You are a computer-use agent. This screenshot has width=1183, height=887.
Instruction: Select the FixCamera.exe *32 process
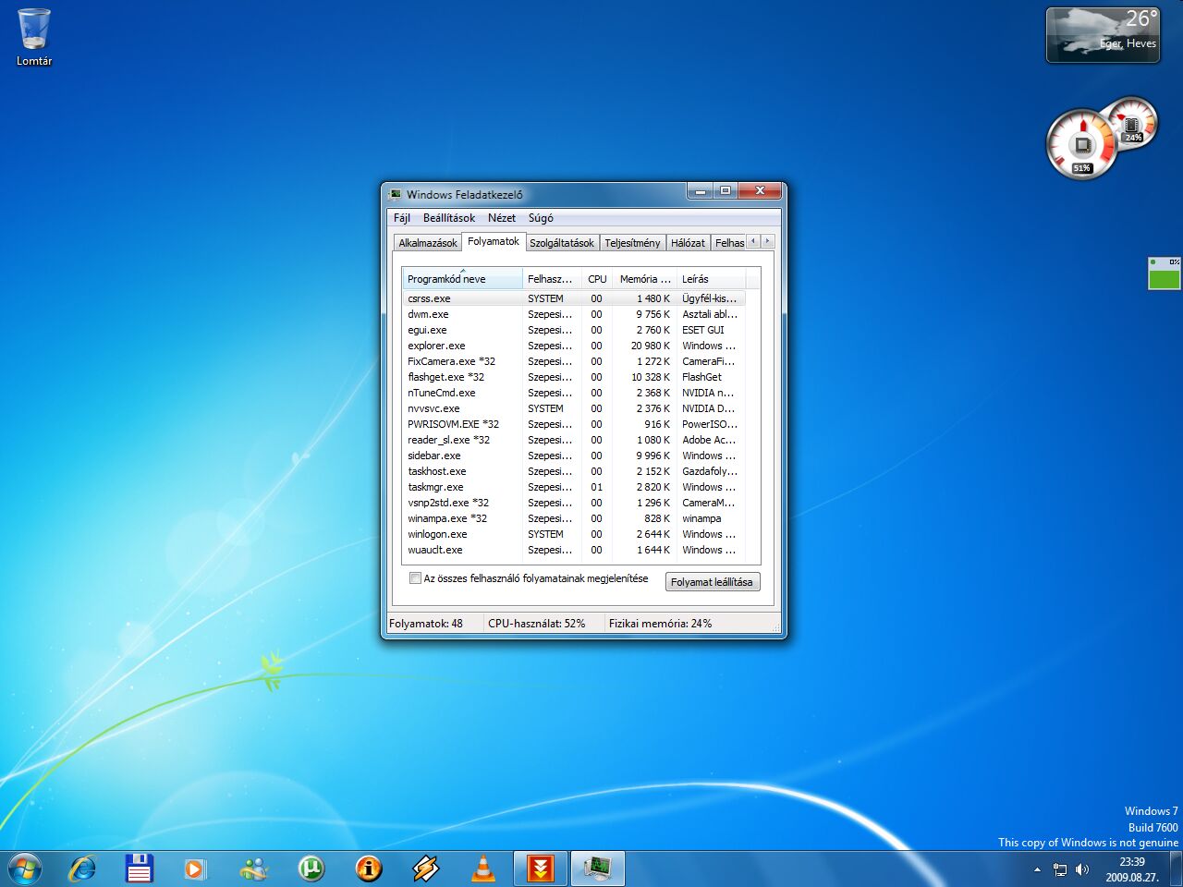(574, 361)
